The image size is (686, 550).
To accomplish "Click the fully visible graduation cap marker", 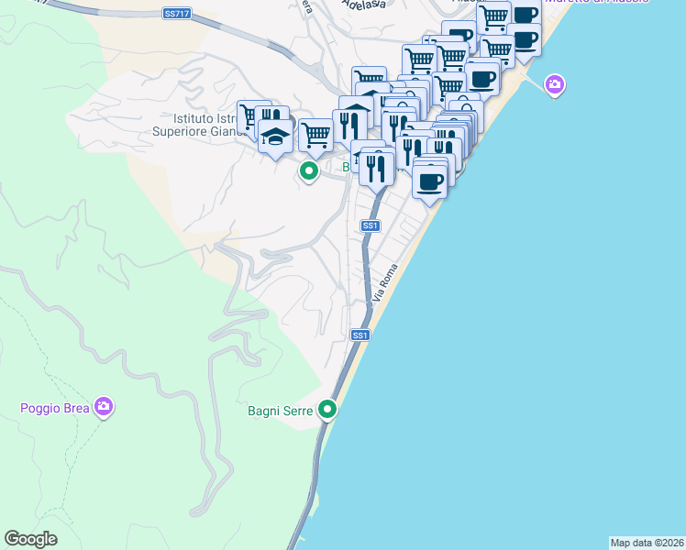I will coord(275,137).
